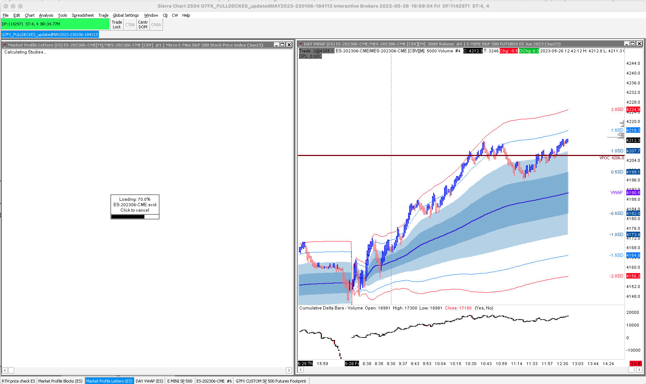Open the CB menu
Image resolution: width=646 pixels, height=384 pixels.
coord(165,15)
